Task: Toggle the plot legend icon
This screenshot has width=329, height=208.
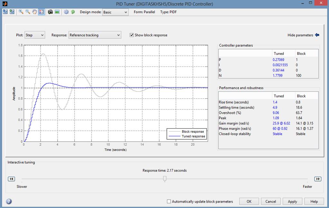Action: coord(41,12)
